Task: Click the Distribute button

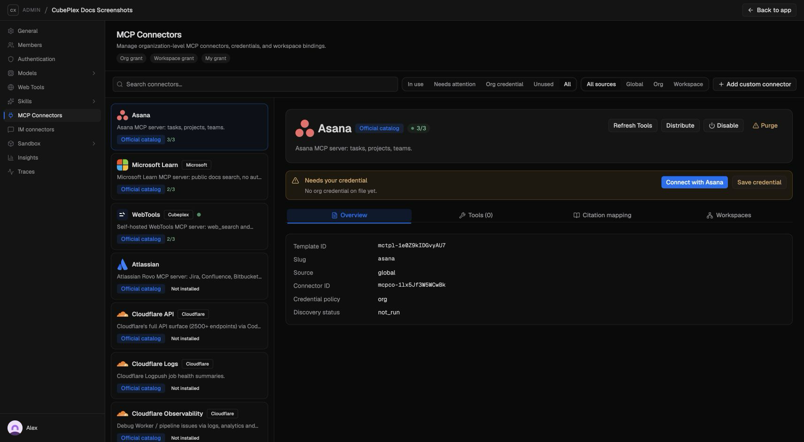Action: (x=680, y=126)
